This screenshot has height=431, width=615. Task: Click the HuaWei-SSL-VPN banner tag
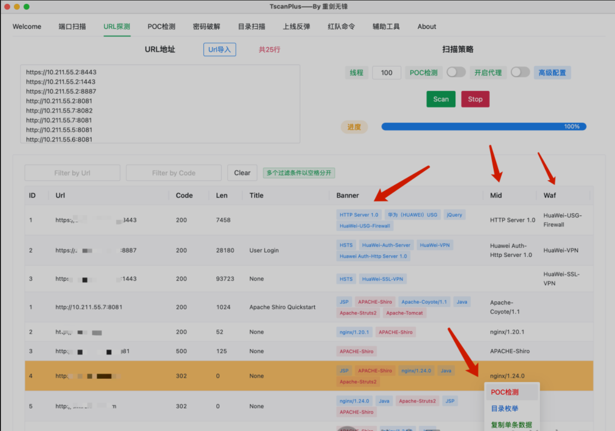click(383, 279)
